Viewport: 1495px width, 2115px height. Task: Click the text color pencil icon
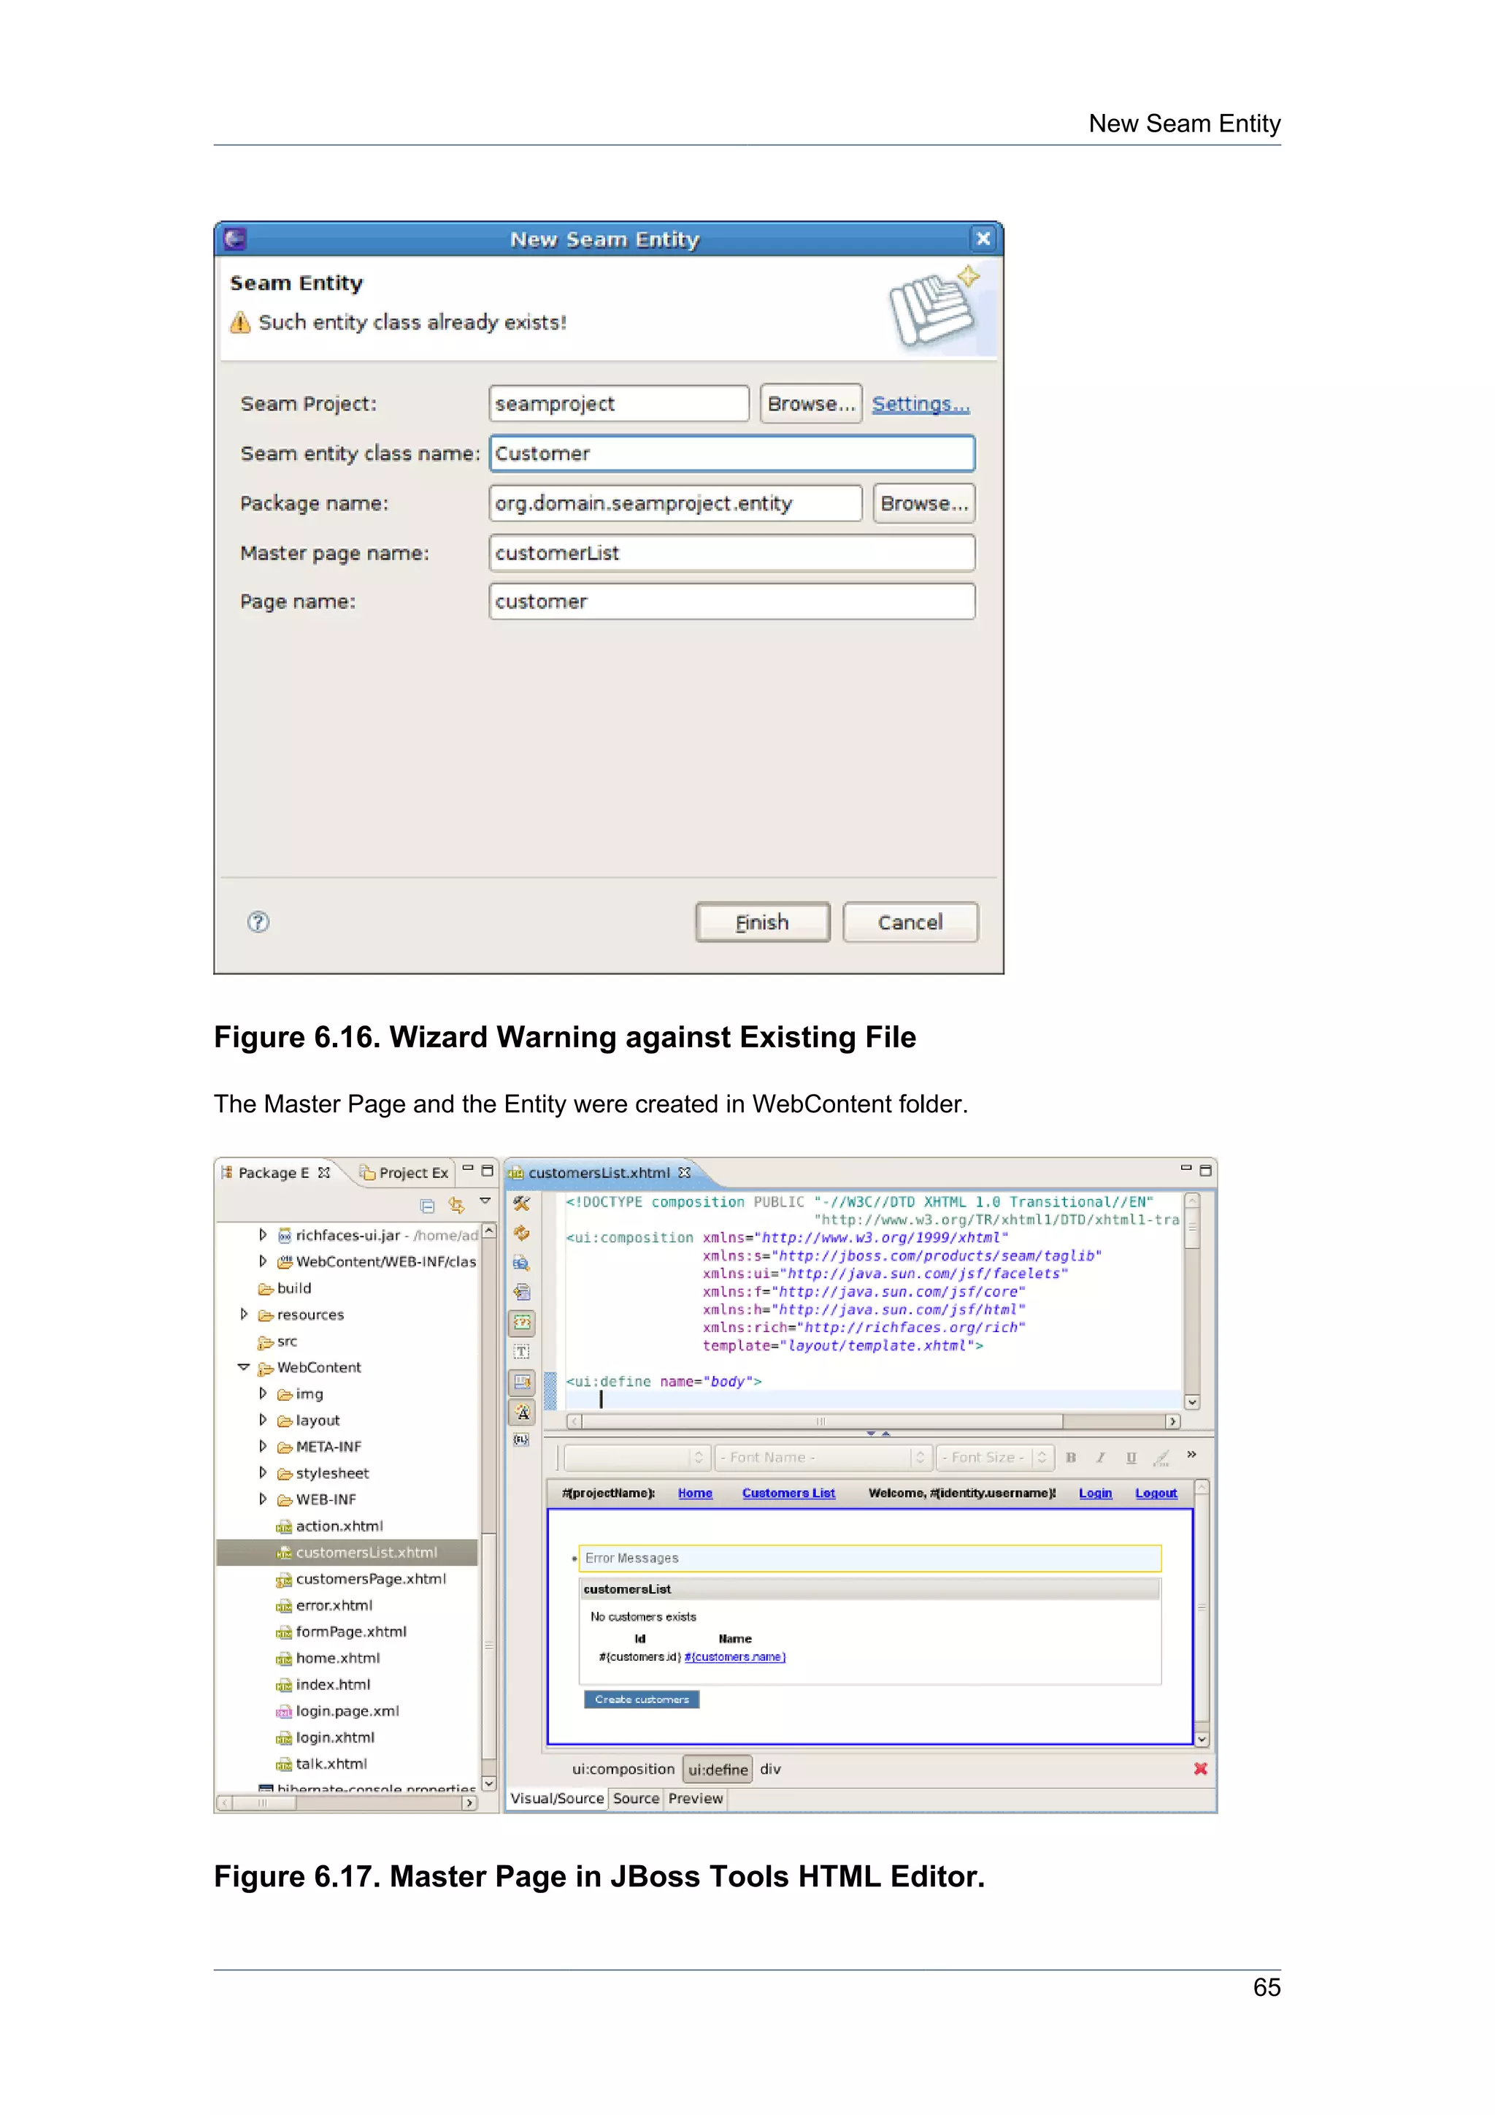click(x=1161, y=1457)
